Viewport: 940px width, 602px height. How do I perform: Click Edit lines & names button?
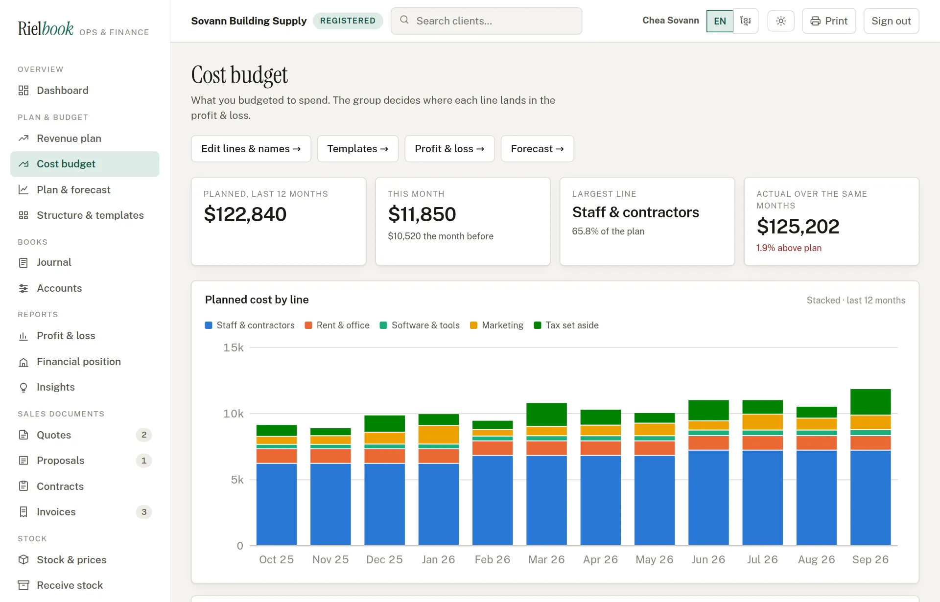pos(251,149)
